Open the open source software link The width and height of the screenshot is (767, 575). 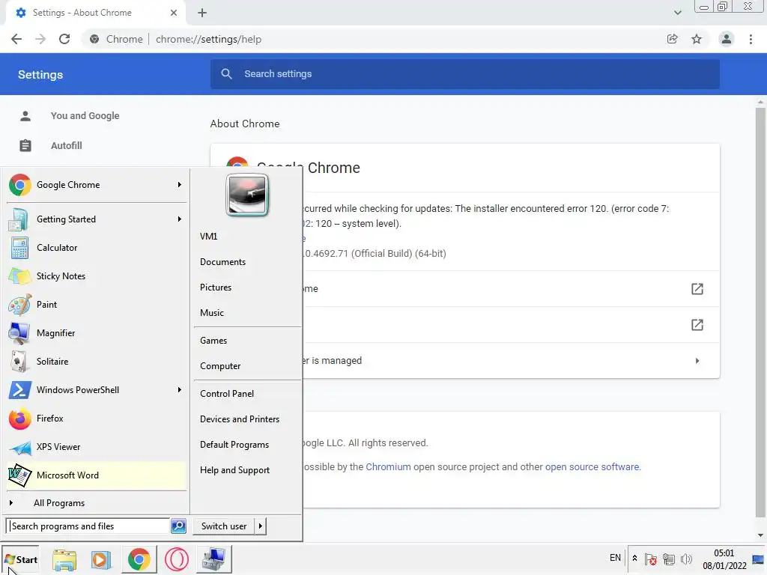(x=592, y=467)
